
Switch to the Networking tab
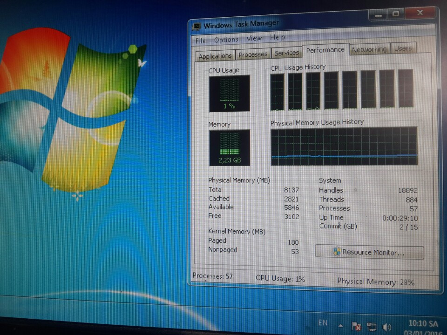pos(369,49)
